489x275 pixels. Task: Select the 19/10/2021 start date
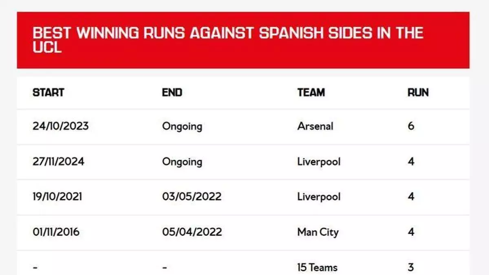coord(57,197)
